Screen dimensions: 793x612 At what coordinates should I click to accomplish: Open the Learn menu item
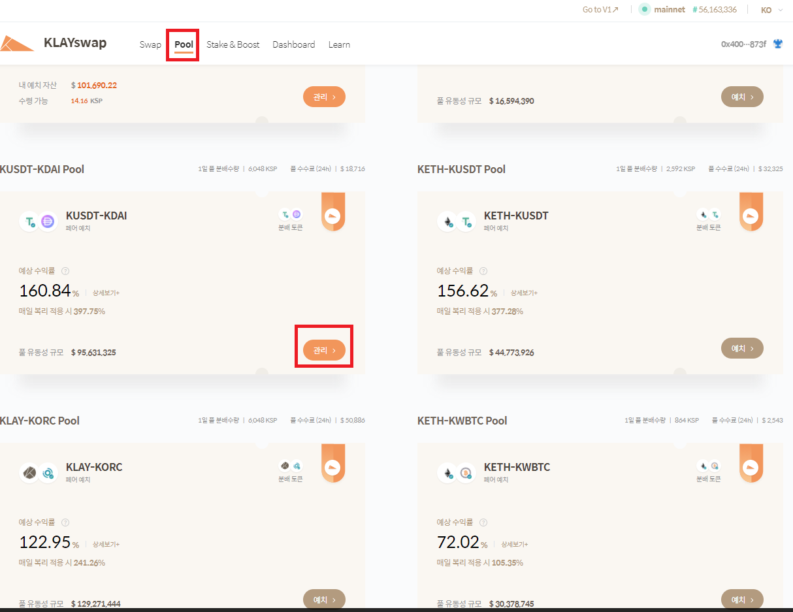(x=339, y=44)
